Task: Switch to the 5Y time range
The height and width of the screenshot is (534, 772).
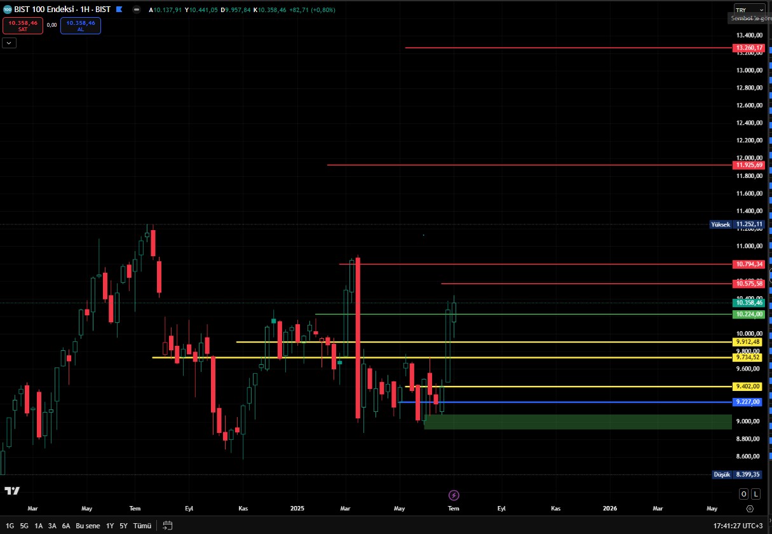Action: pos(123,526)
